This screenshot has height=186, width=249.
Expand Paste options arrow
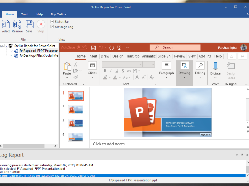pos(67,78)
